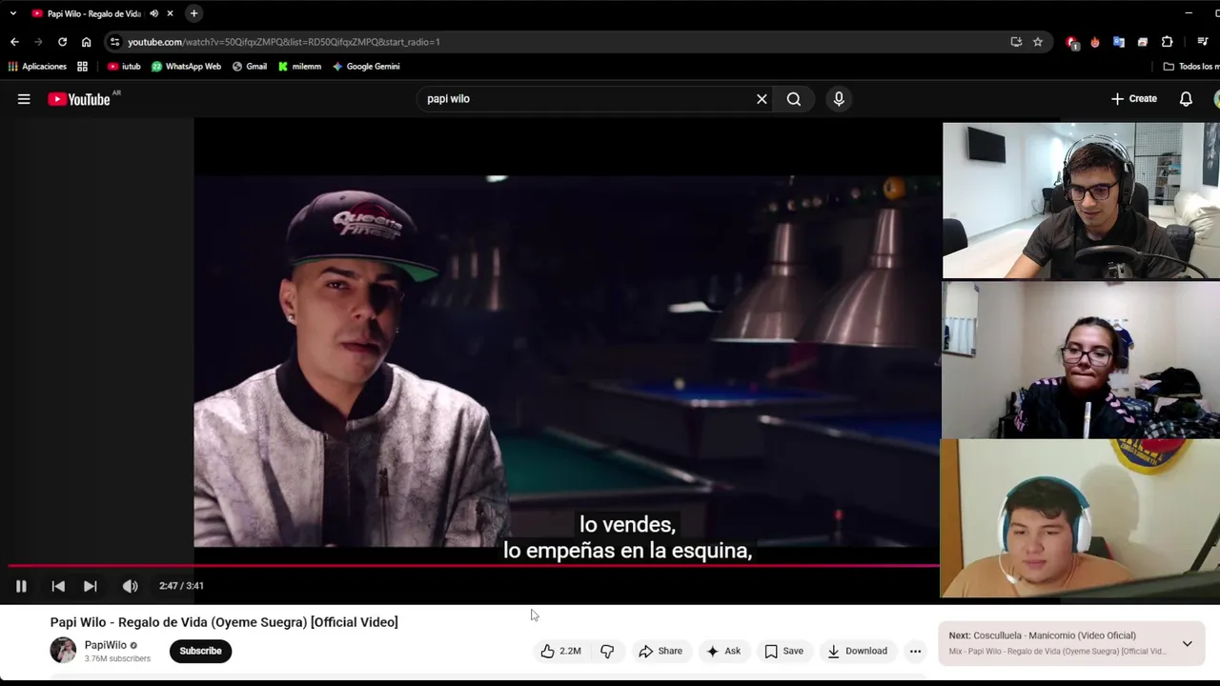Image resolution: width=1220 pixels, height=686 pixels.
Task: Save the video to a playlist
Action: (783, 651)
